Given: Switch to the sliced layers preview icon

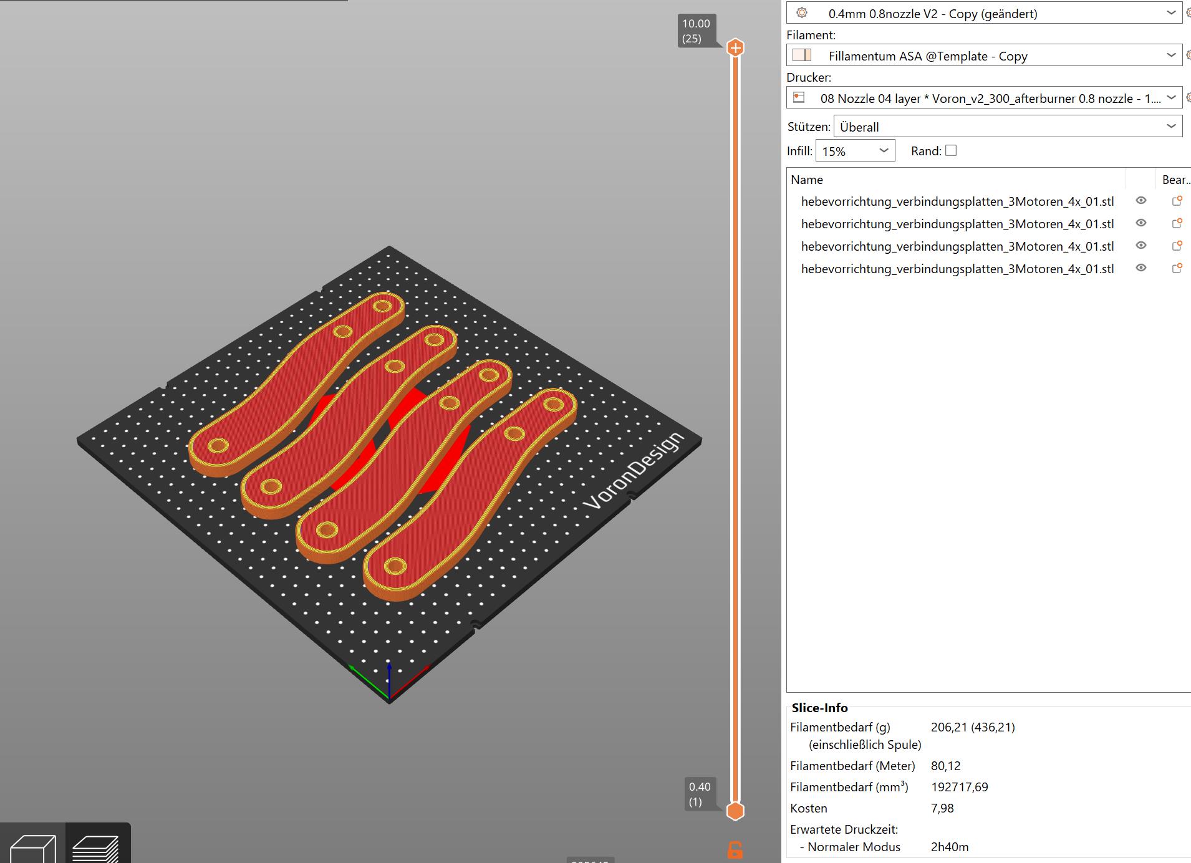Looking at the screenshot, I should tap(96, 848).
